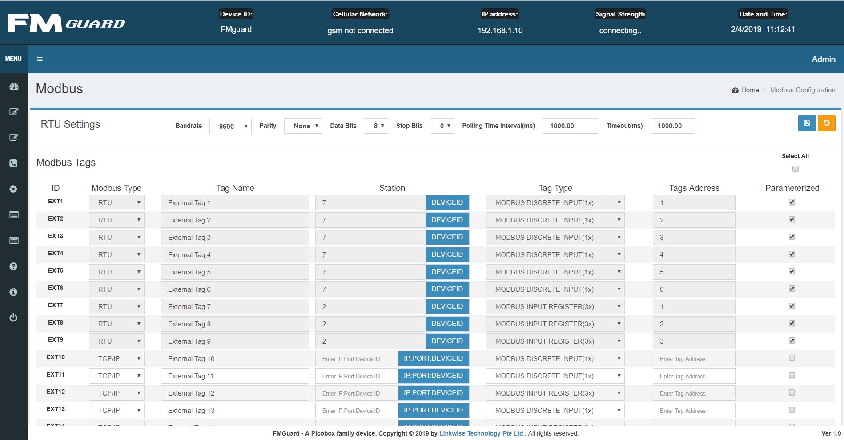The height and width of the screenshot is (440, 844).
Task: Enable Parameterized checkbox for EXT10
Action: pyautogui.click(x=792, y=358)
